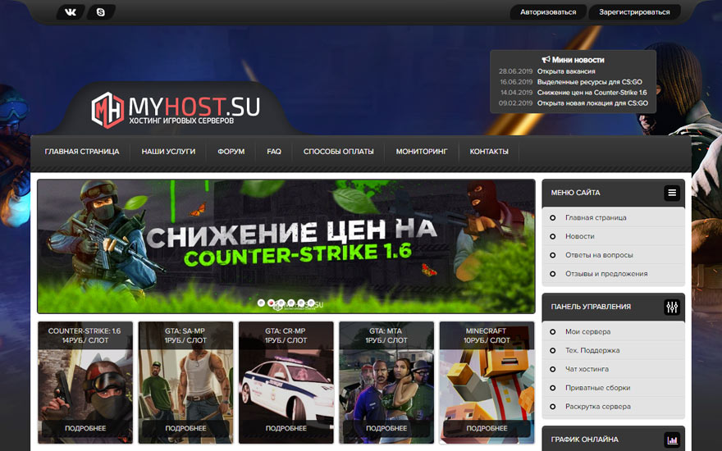Open the GTA: CR-MP police car image
The width and height of the screenshot is (722, 451).
click(286, 385)
